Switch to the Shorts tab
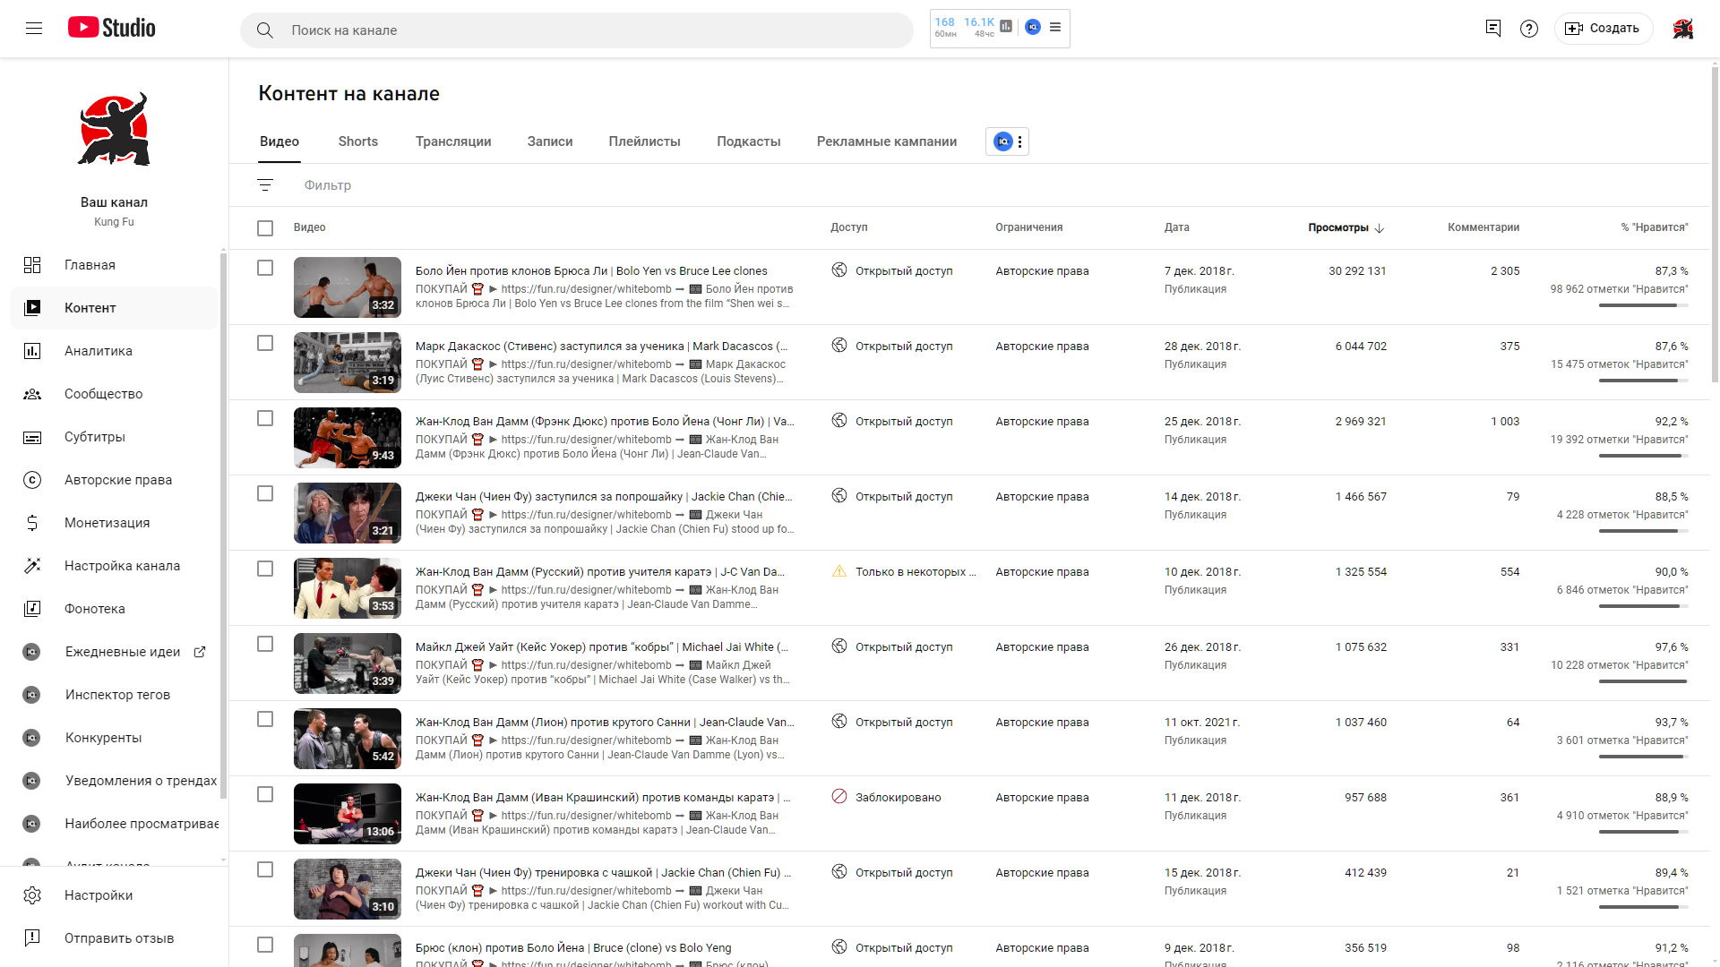The height and width of the screenshot is (967, 1720). (x=358, y=141)
